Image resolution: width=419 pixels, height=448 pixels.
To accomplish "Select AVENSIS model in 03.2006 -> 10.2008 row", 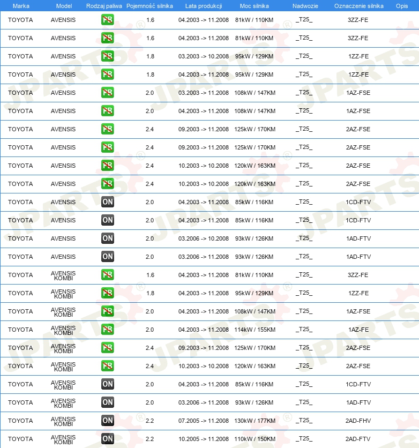I will [63, 239].
